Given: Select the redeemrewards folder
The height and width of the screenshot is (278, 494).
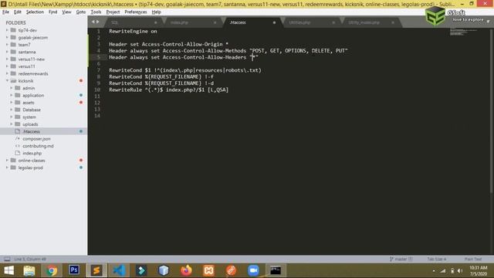Looking at the screenshot, I should 33,74.
